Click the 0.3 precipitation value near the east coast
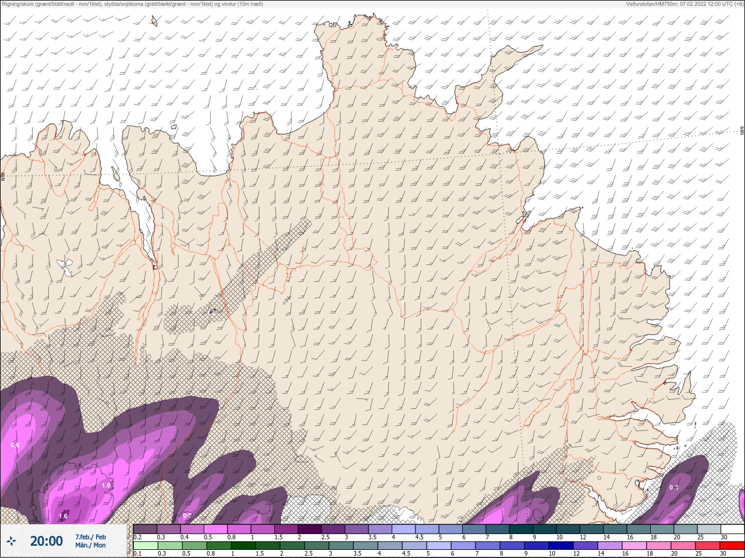The width and height of the screenshot is (745, 558). pos(674,488)
